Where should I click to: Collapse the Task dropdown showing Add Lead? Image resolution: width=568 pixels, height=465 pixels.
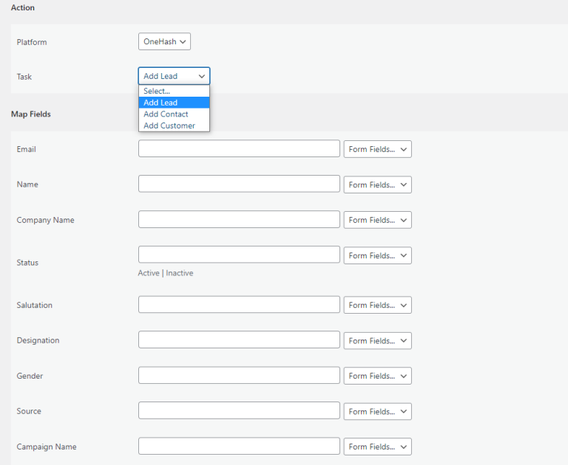point(174,76)
